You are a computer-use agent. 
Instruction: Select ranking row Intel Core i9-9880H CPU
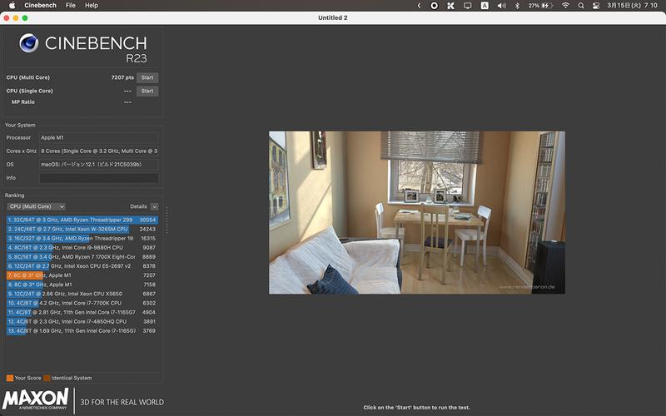82,247
